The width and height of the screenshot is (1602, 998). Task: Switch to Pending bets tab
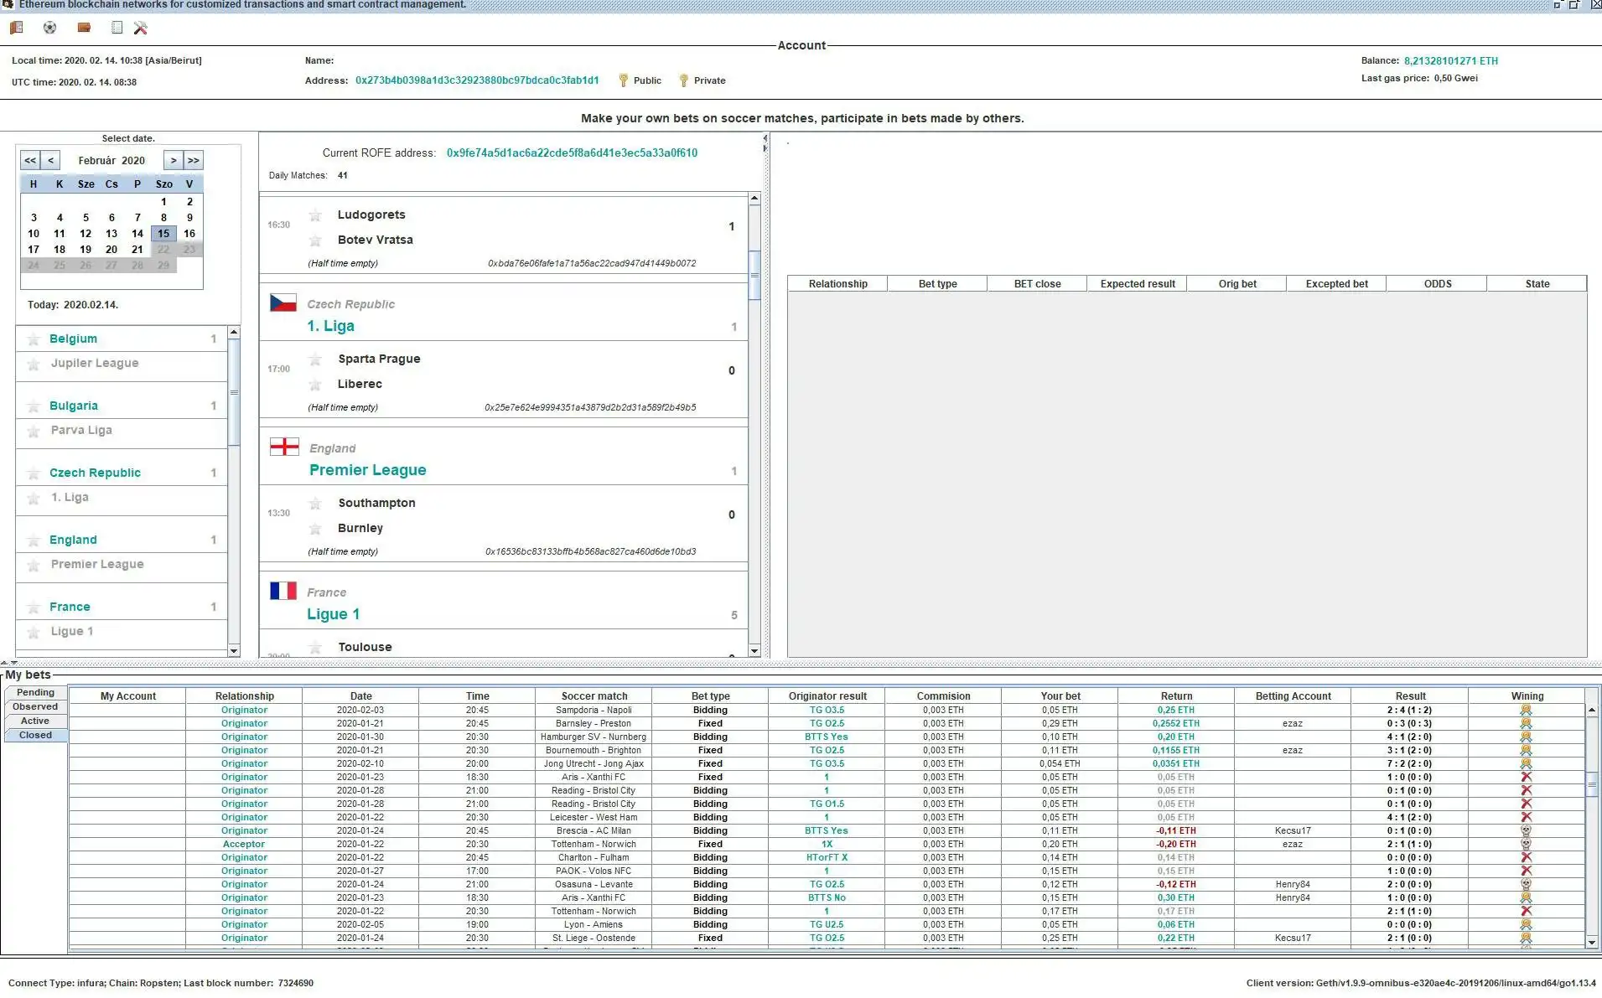(35, 692)
